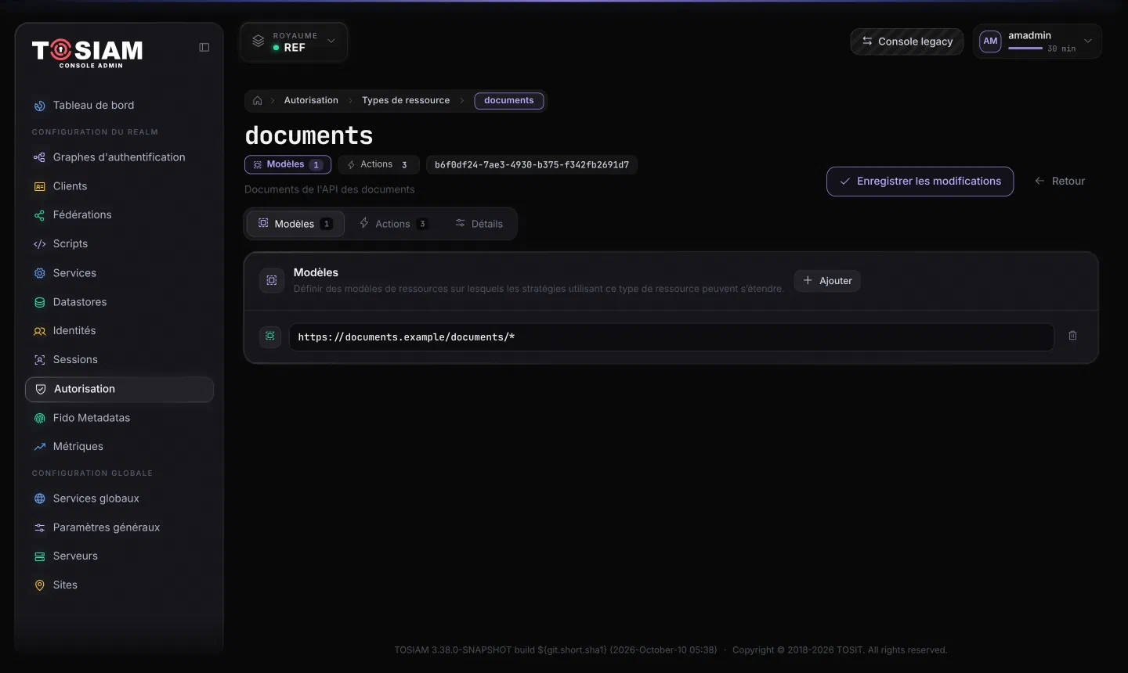1128x673 pixels.
Task: Click the Serveurs server icon
Action: tap(40, 556)
